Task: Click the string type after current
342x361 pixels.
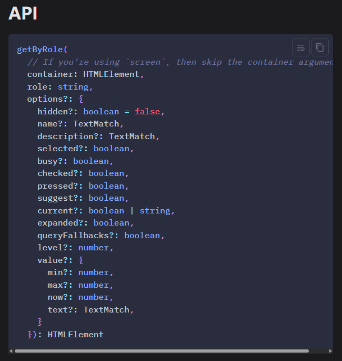Action: point(155,211)
